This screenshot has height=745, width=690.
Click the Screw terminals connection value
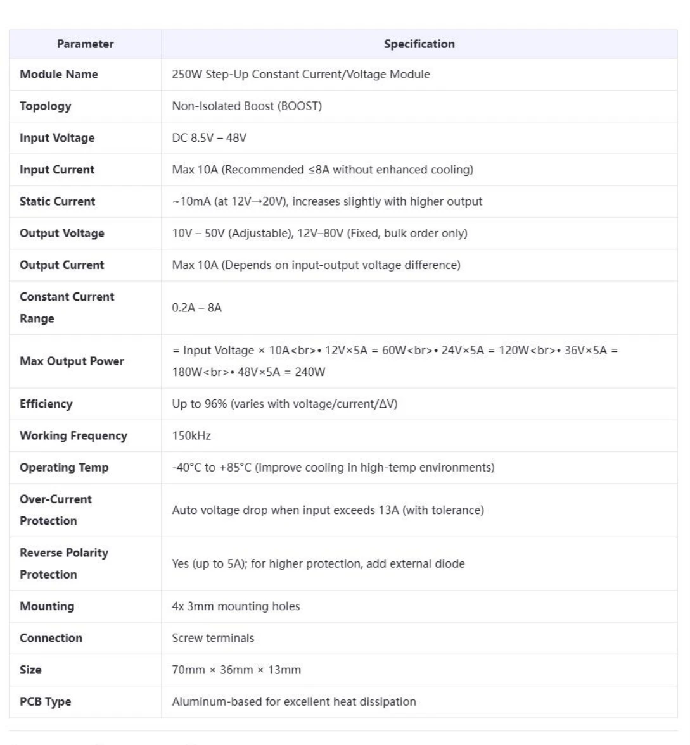(213, 638)
